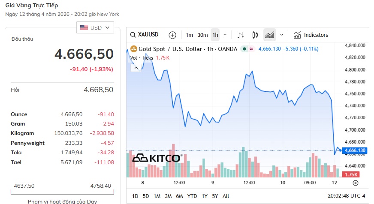This screenshot has height=204, width=374.
Task: Expand the time interval dropdown chevron
Action: click(226, 35)
